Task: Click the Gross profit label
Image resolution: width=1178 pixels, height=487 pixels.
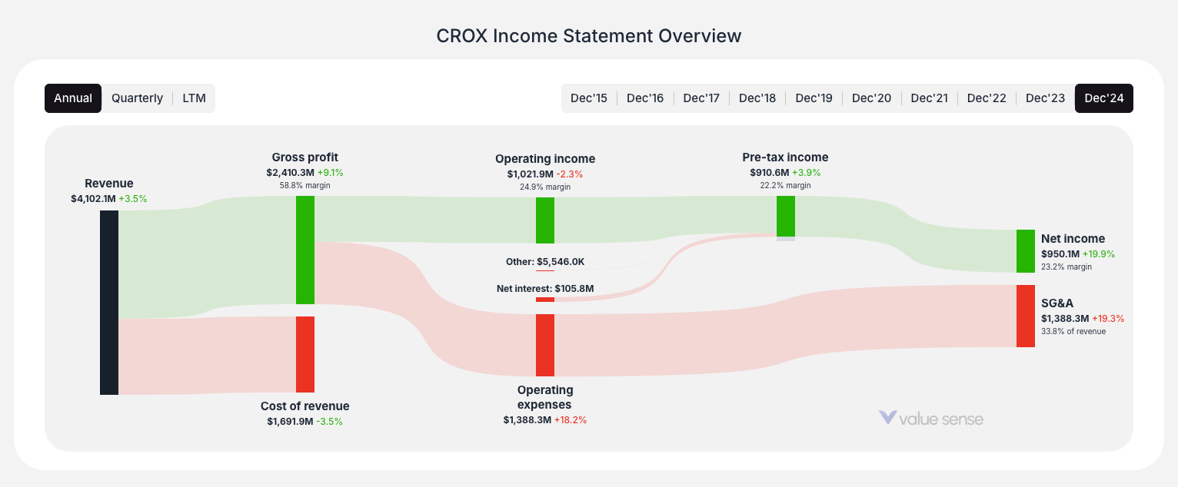Action: [305, 157]
